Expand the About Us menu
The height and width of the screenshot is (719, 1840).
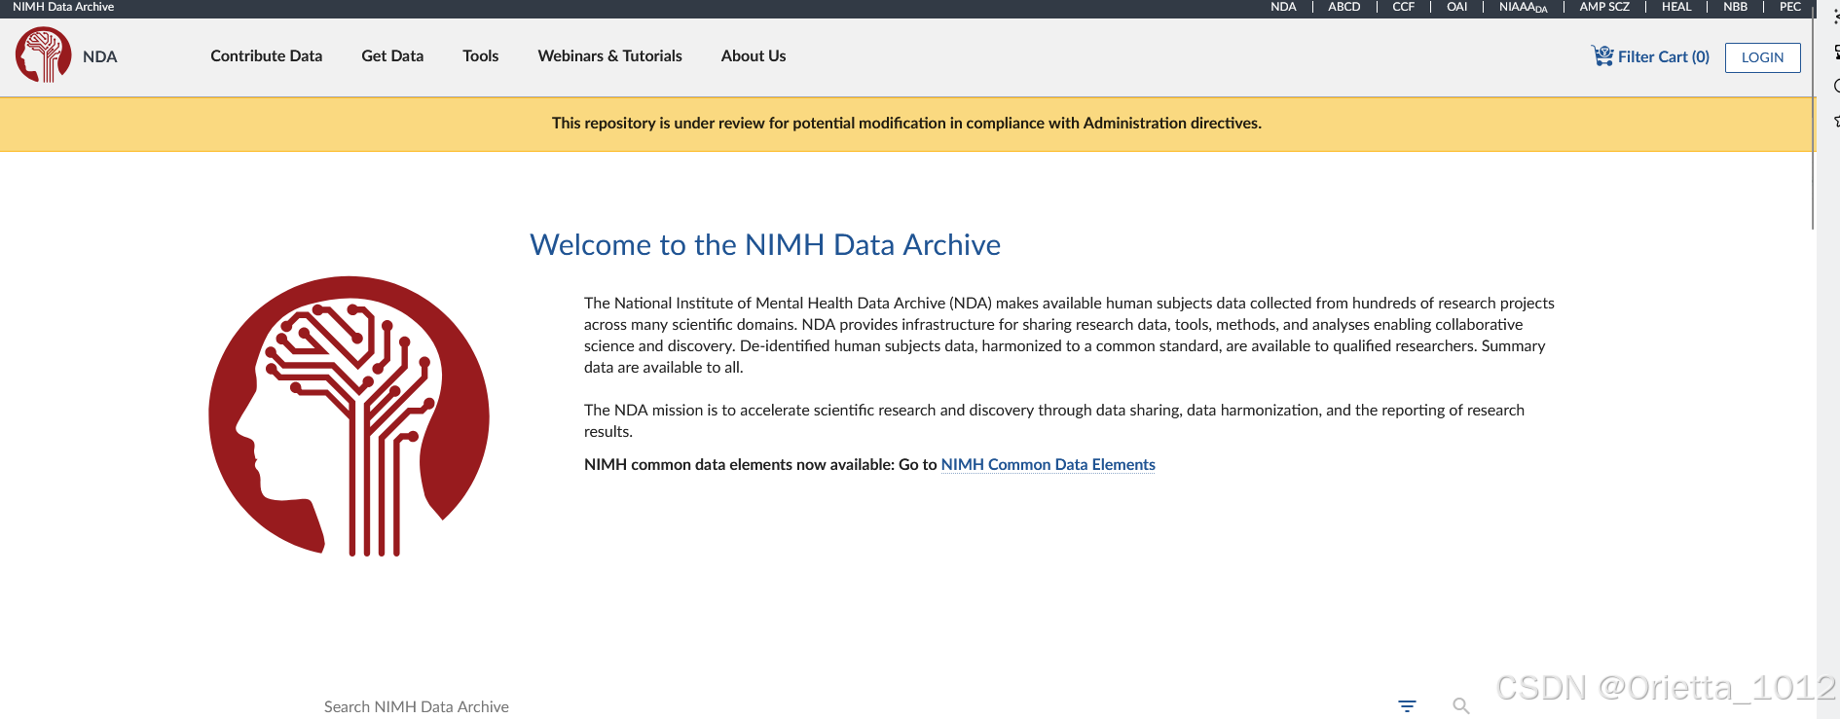tap(754, 56)
